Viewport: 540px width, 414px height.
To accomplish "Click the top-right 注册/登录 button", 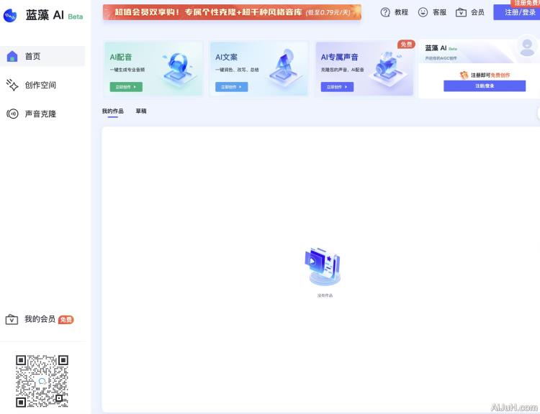I will point(518,12).
